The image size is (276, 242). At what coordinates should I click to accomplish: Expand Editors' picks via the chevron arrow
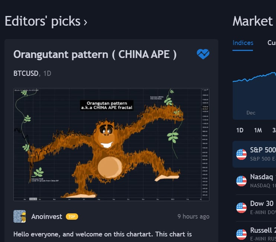(x=86, y=22)
